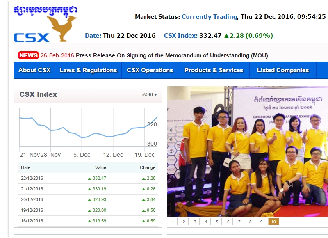Open the Listed Companies menu

click(x=282, y=70)
